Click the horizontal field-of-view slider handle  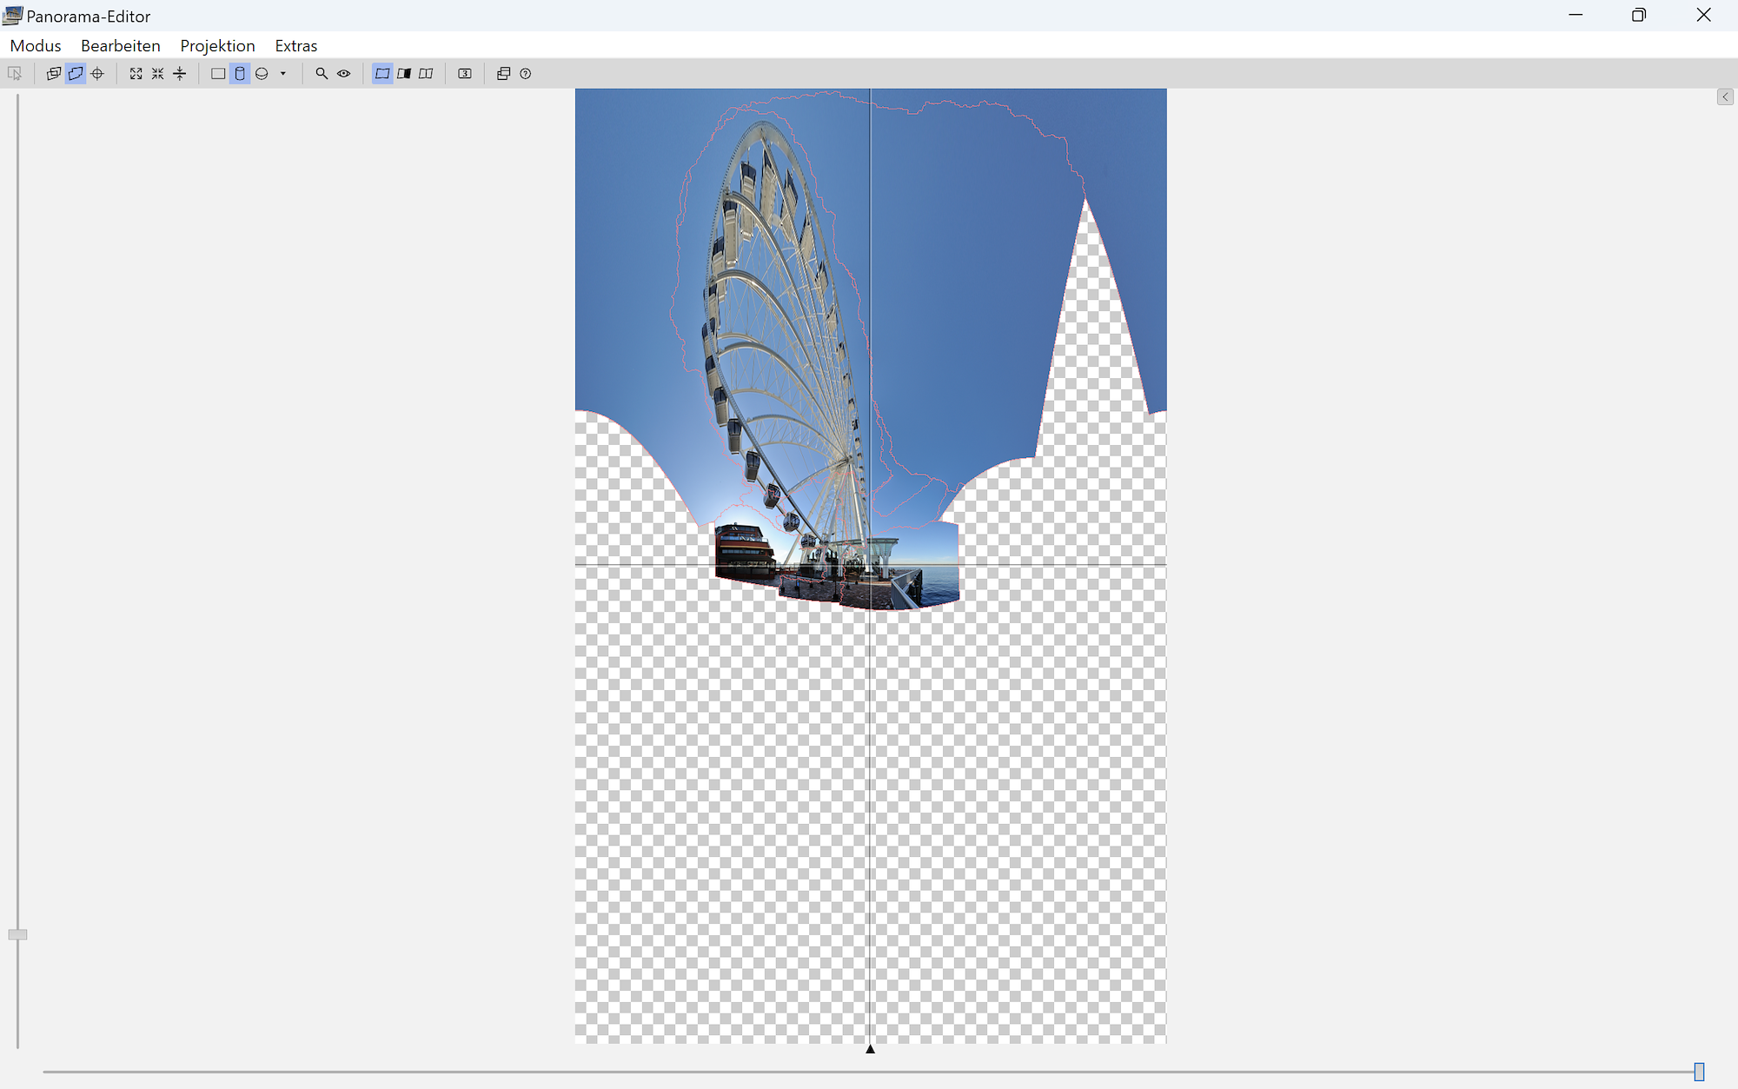click(1699, 1072)
